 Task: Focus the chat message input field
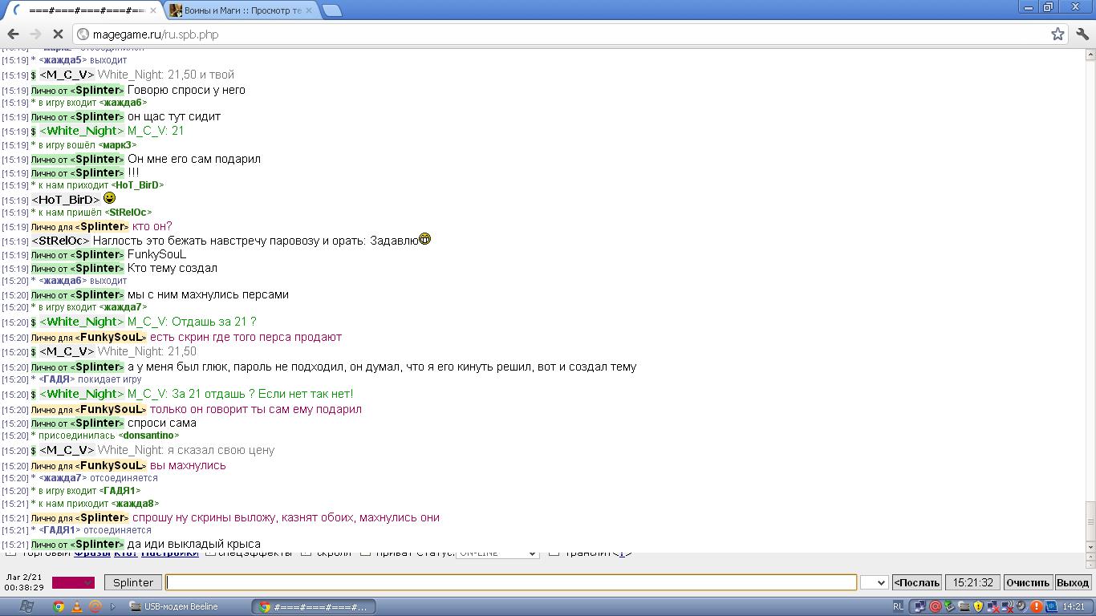click(511, 583)
